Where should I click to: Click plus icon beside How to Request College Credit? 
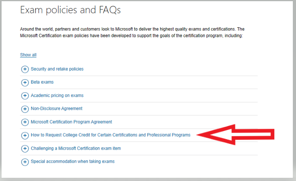point(25,135)
